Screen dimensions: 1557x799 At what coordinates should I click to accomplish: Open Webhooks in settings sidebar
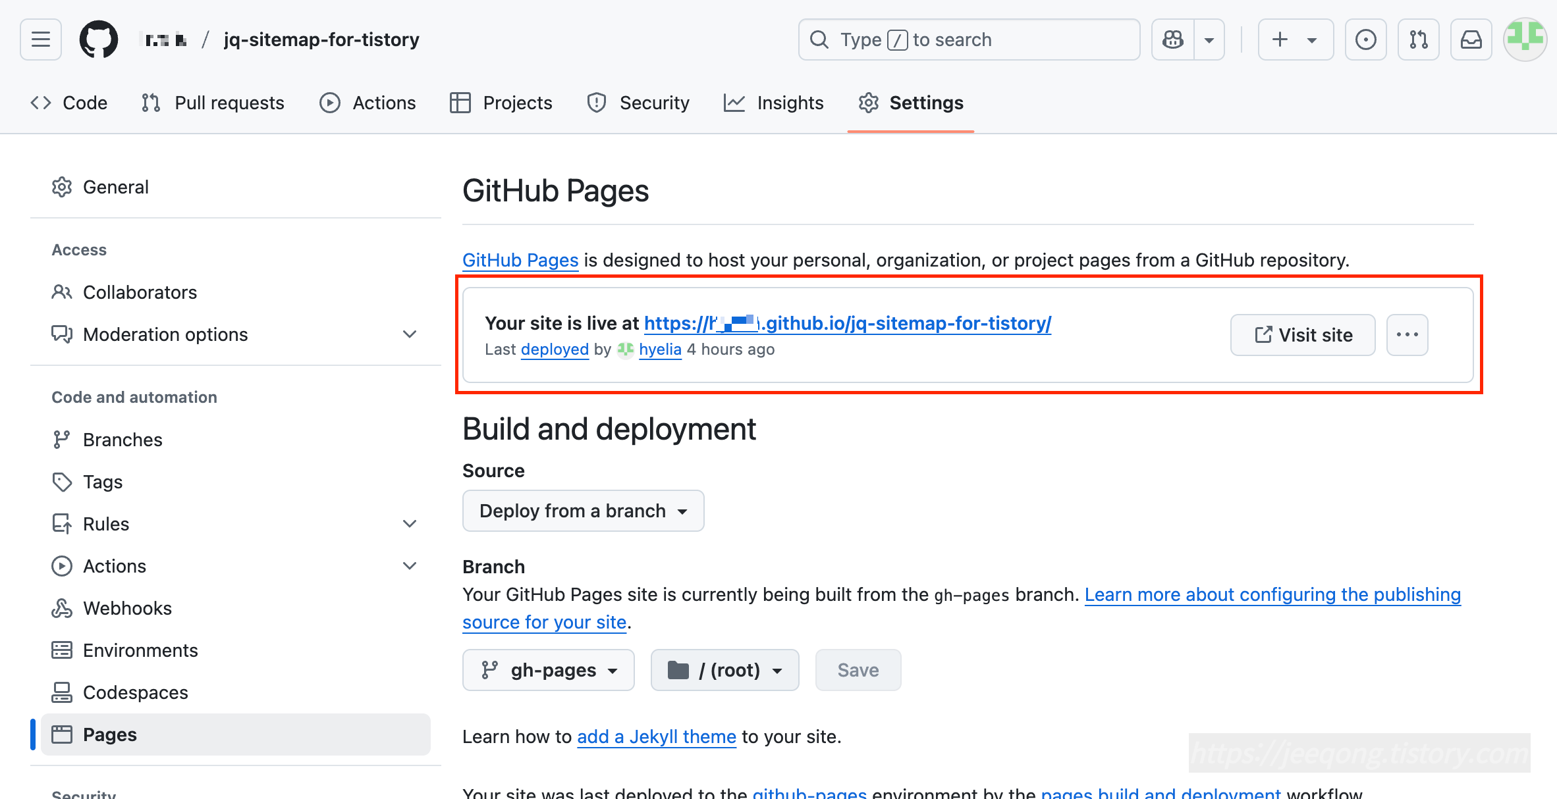(127, 608)
